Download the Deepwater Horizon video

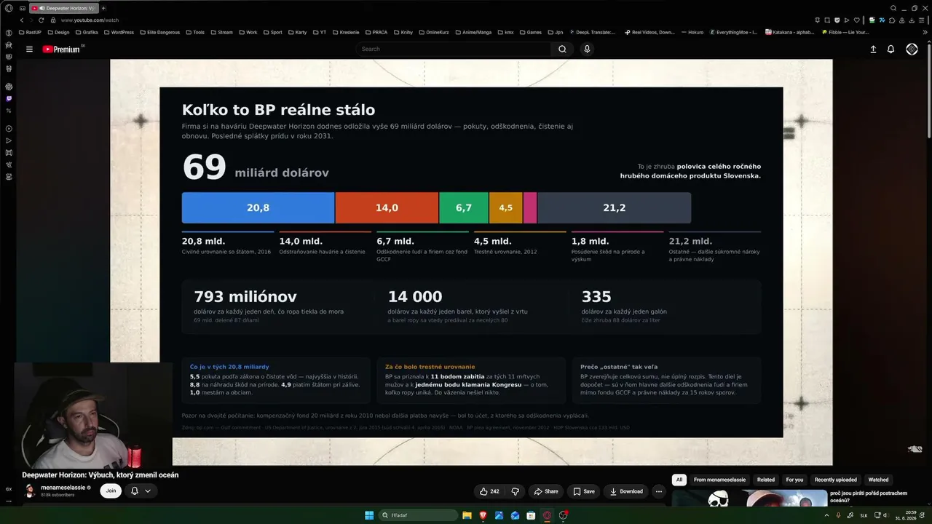point(626,491)
